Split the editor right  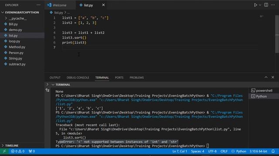266,5
